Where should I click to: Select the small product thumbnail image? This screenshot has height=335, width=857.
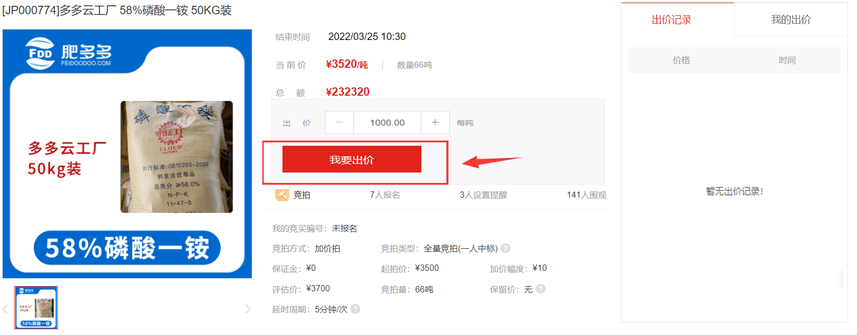click(36, 308)
